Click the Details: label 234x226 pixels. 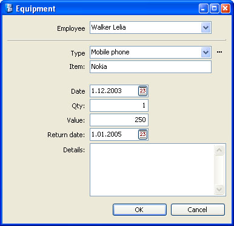[x=74, y=150]
